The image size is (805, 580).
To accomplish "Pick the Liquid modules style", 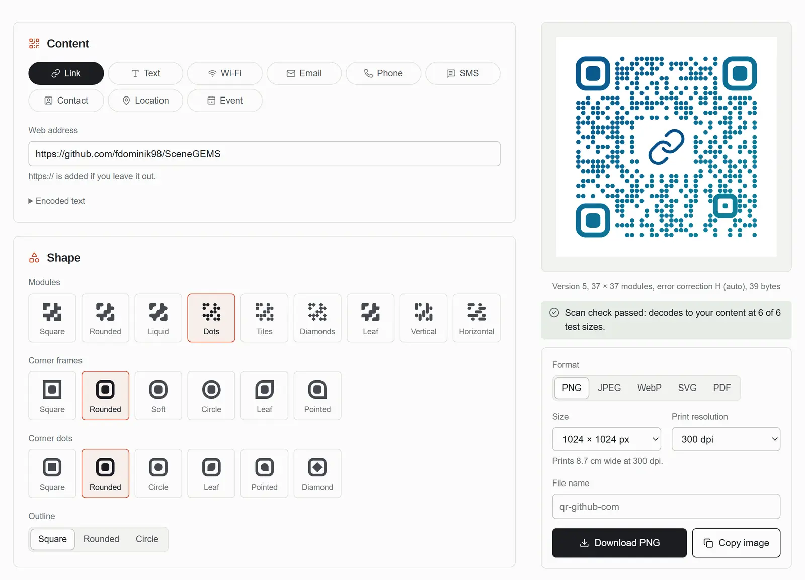I will [158, 318].
